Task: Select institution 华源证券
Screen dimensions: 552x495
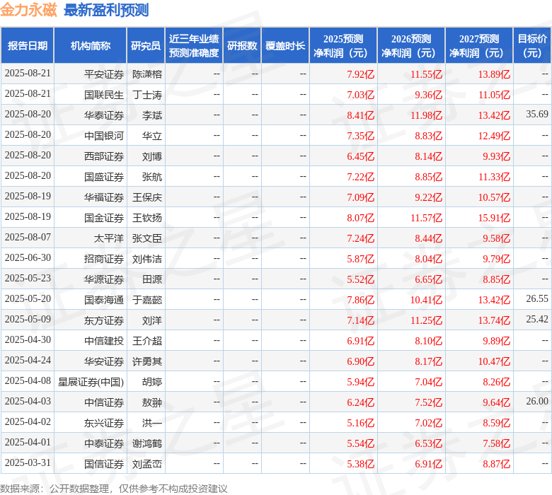Action: [x=104, y=279]
